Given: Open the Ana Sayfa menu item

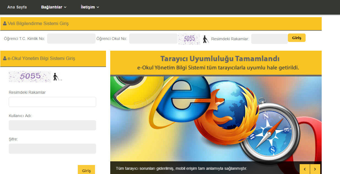Looking at the screenshot, I should [17, 7].
